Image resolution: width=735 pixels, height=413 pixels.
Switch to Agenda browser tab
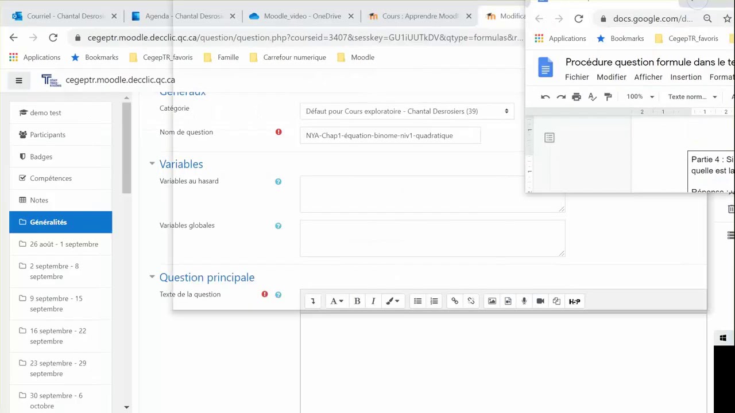pyautogui.click(x=183, y=16)
